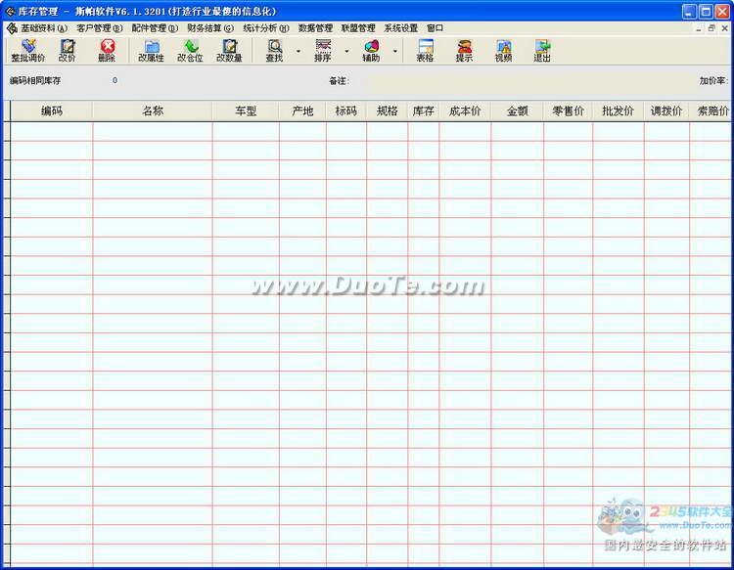
Task: Click the 退出 exit icon
Action: pyautogui.click(x=542, y=50)
